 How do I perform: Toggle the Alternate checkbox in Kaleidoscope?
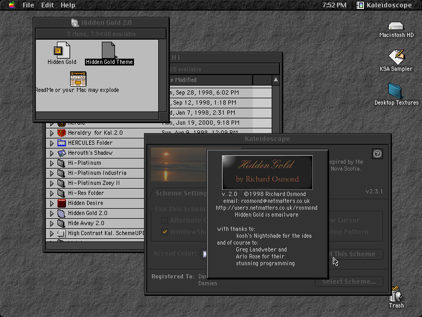pyautogui.click(x=165, y=220)
